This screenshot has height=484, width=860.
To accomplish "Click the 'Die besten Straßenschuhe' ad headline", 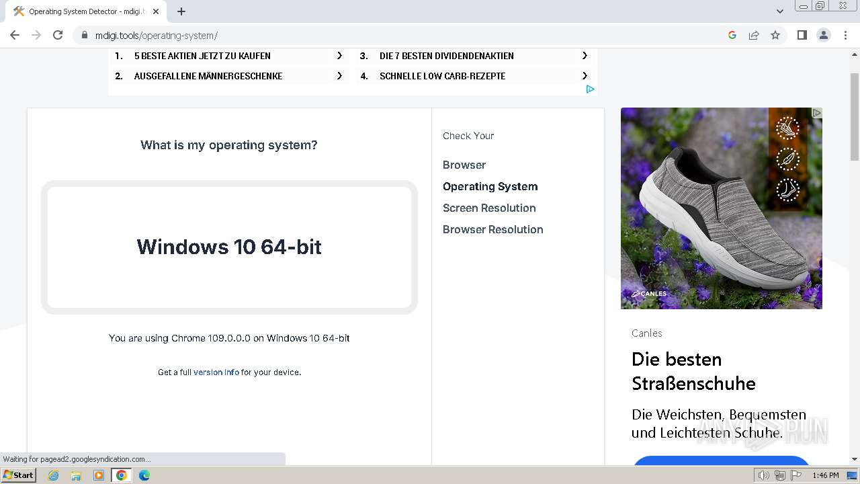I will (693, 371).
